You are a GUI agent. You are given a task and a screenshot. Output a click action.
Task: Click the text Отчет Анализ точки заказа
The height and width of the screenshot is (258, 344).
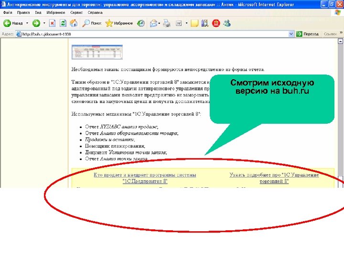click(x=116, y=159)
